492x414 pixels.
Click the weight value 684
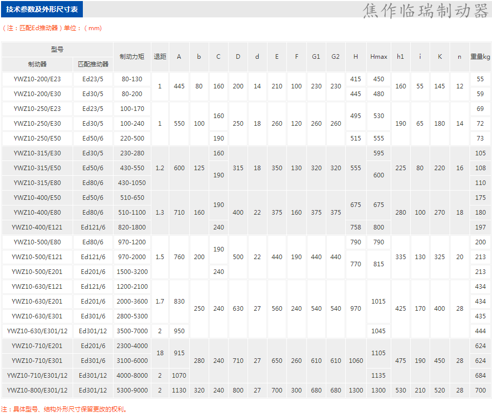coord(480,376)
